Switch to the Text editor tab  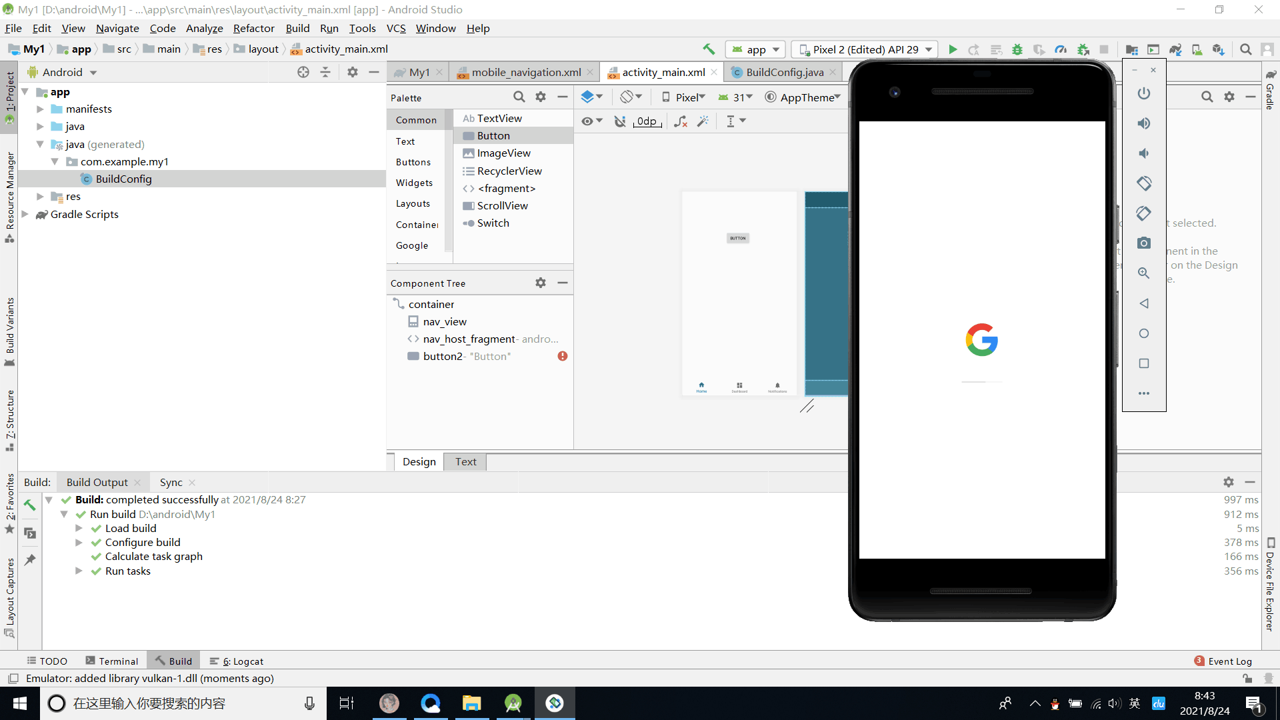465,461
